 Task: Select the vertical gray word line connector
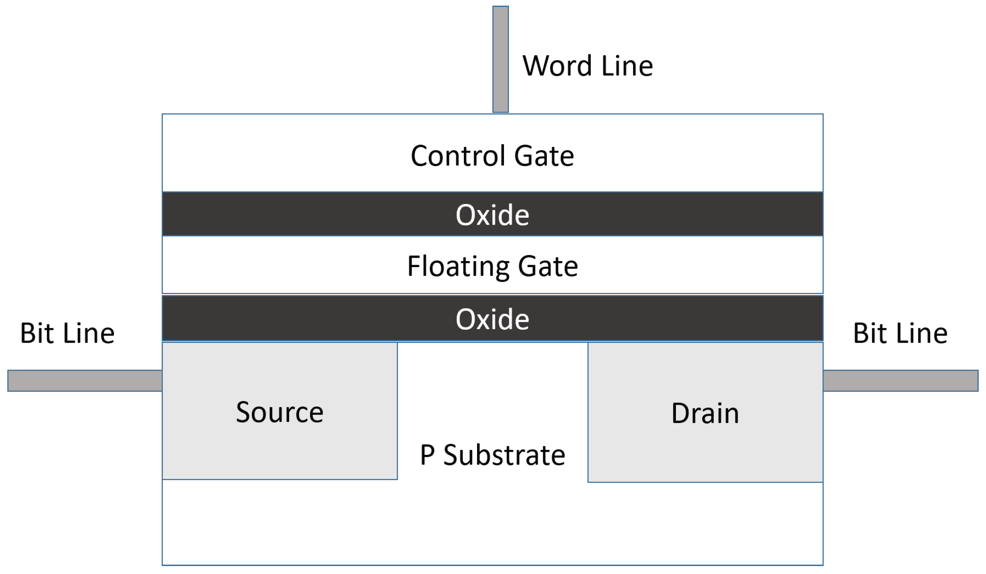tap(500, 59)
